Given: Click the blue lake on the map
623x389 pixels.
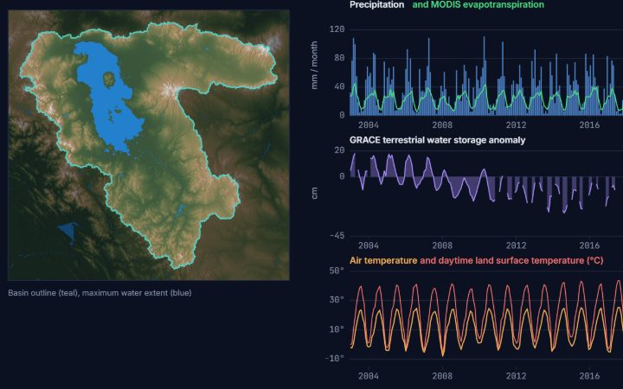Looking at the screenshot, I should [x=107, y=99].
